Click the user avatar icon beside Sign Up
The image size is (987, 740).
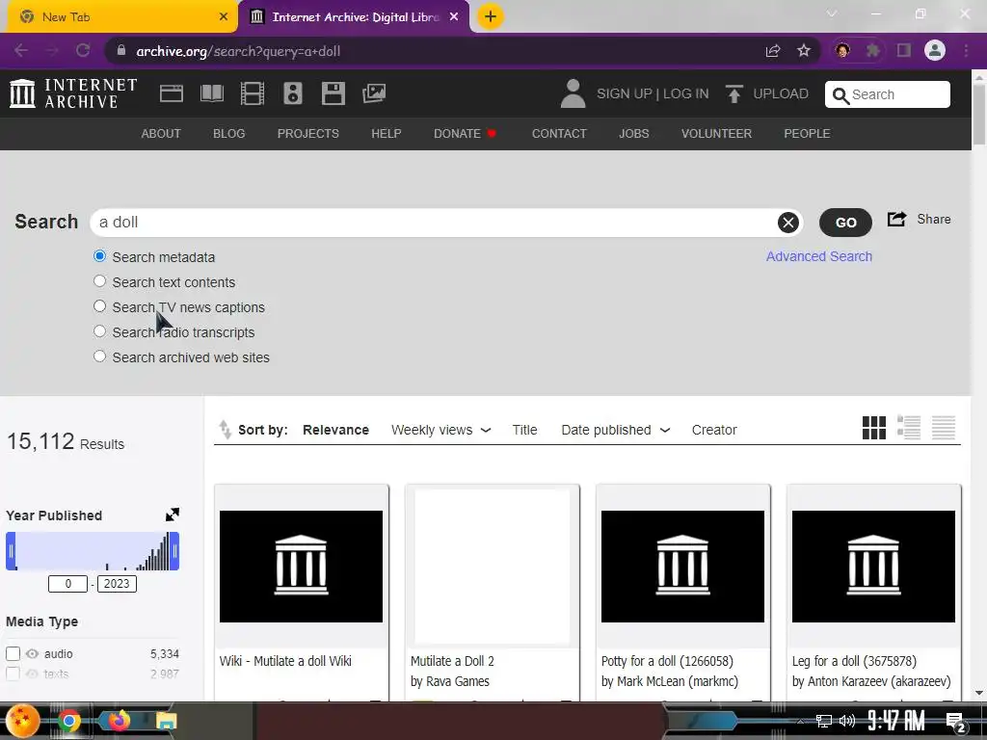pyautogui.click(x=573, y=93)
